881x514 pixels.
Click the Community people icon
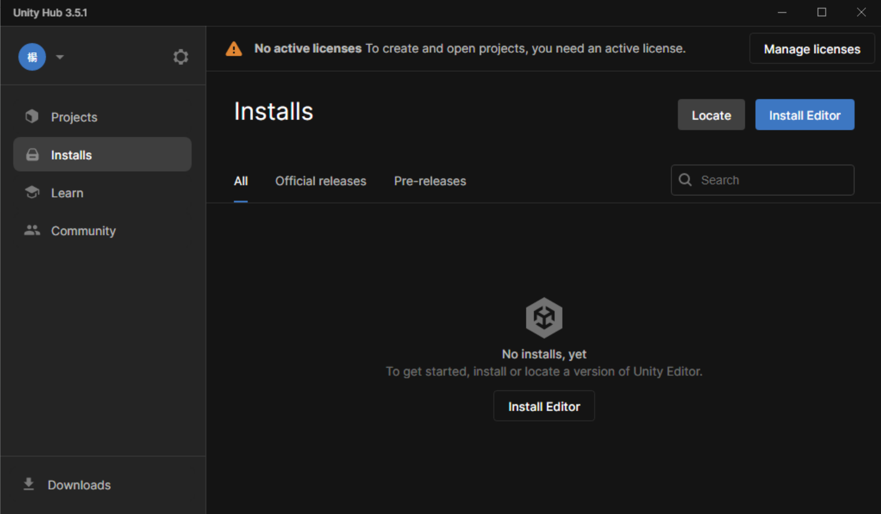(32, 230)
